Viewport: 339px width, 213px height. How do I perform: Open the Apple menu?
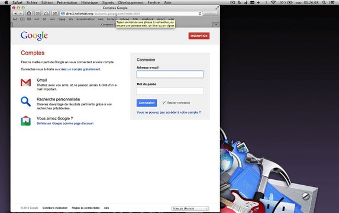point(7,2)
